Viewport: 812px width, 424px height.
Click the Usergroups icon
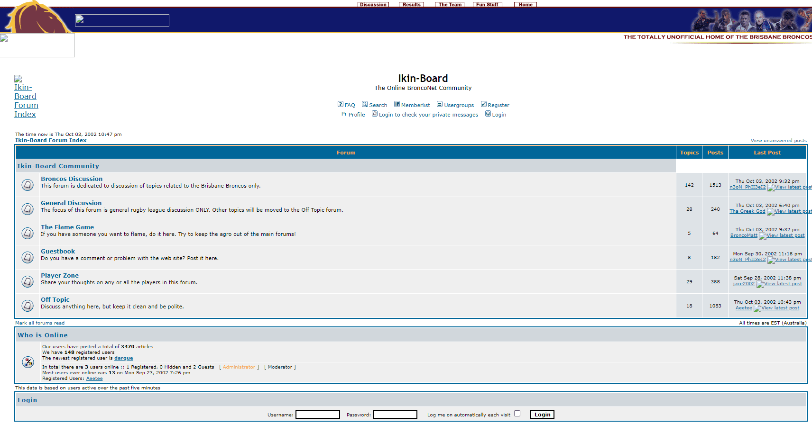click(440, 104)
